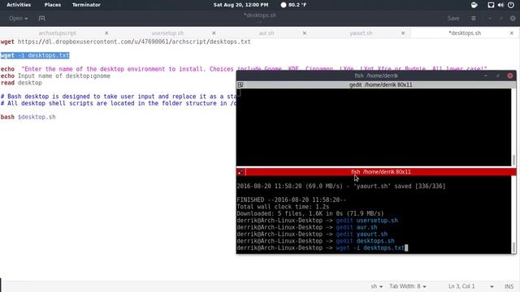Click the highlighted 'wget -i desktops.txt' line in gedit

coord(35,55)
